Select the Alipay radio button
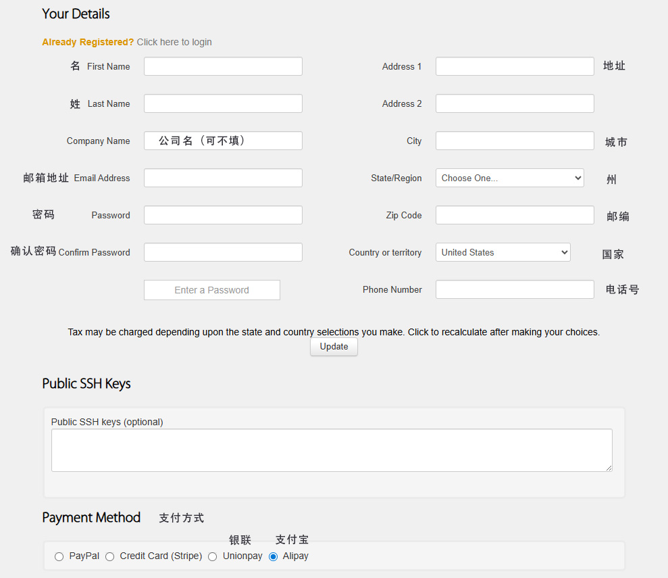668x578 pixels. [x=274, y=556]
